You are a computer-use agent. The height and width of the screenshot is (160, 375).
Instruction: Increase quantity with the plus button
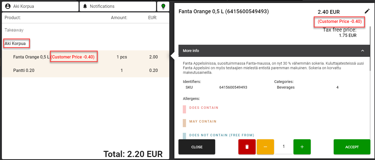(x=302, y=147)
